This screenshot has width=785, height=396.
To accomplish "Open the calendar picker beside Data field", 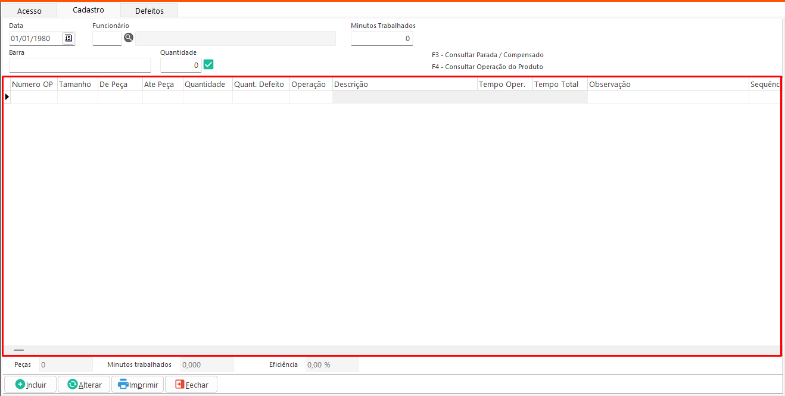I will pos(68,39).
